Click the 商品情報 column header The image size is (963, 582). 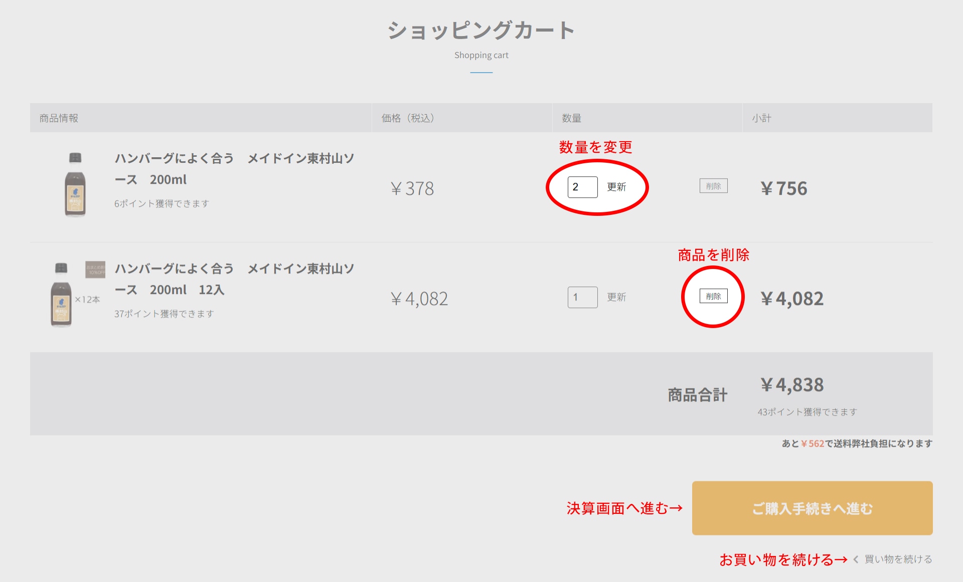pyautogui.click(x=59, y=118)
